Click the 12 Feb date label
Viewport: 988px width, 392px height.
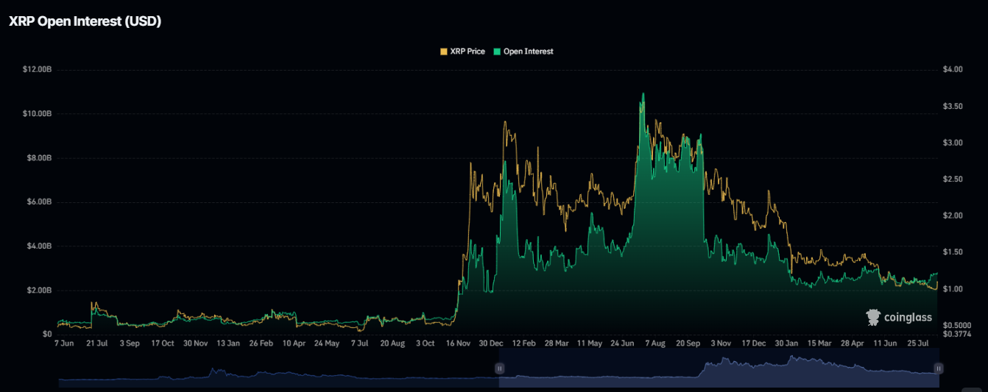click(x=523, y=343)
